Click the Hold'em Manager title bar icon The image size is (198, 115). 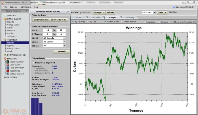[x=2, y=3]
